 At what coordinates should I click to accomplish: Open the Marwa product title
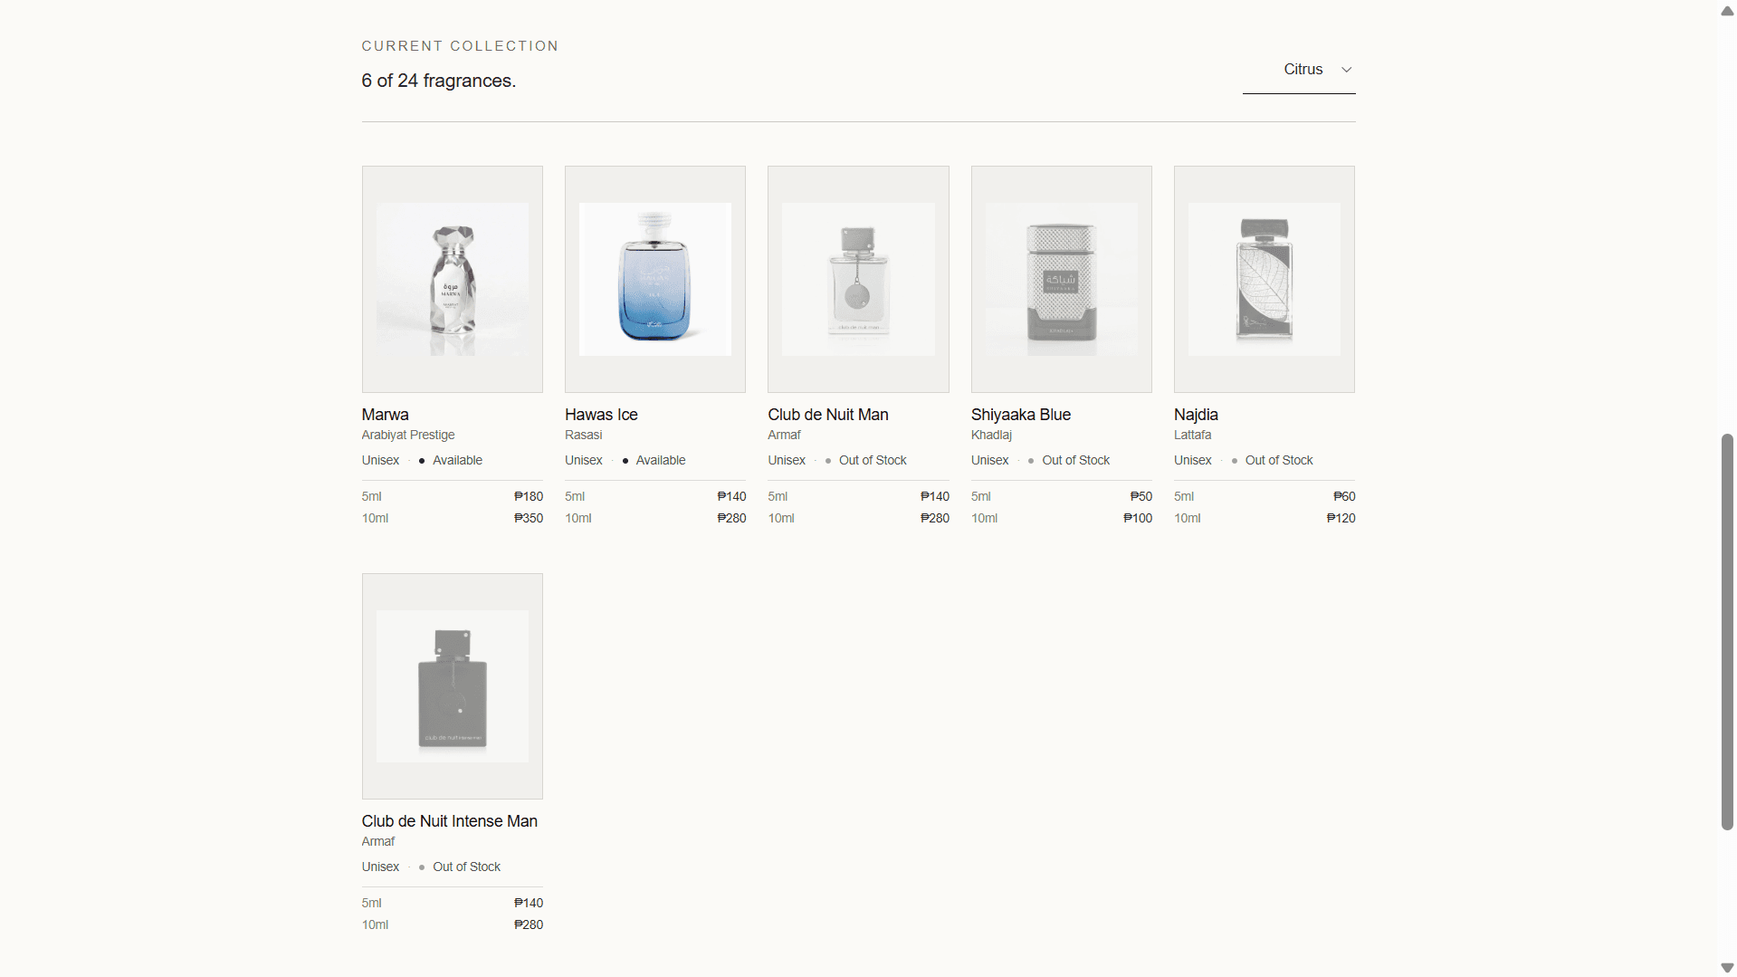point(386,415)
